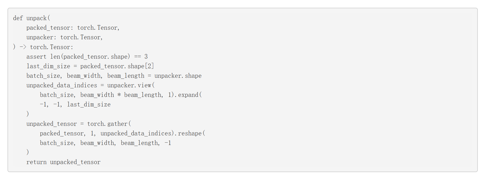Click beam_width in reshape arguments
Image resolution: width=484 pixels, height=177 pixels.
[97, 143]
